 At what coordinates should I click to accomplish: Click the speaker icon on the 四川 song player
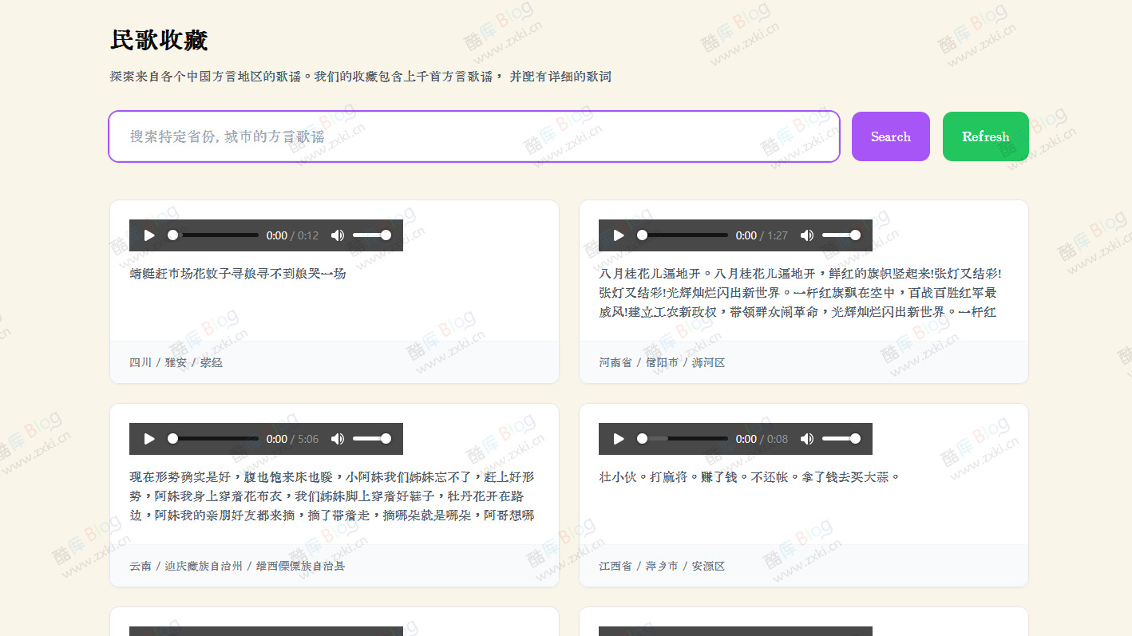pos(337,235)
